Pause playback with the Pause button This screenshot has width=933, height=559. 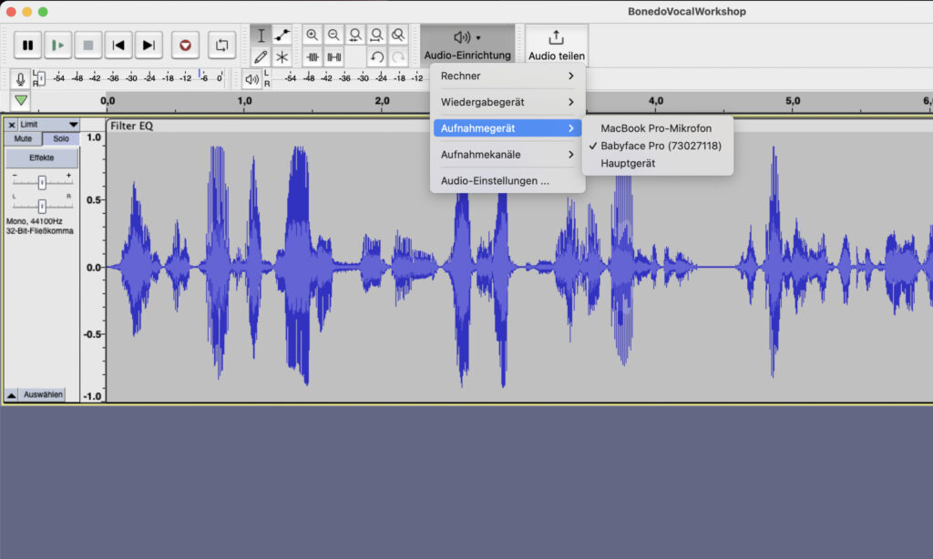click(27, 46)
